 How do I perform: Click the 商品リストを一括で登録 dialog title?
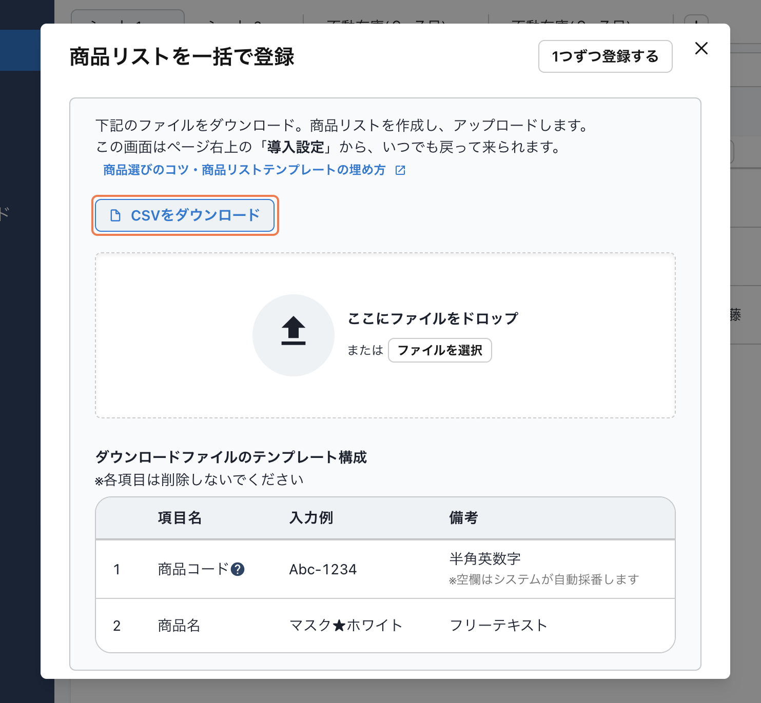(x=182, y=57)
